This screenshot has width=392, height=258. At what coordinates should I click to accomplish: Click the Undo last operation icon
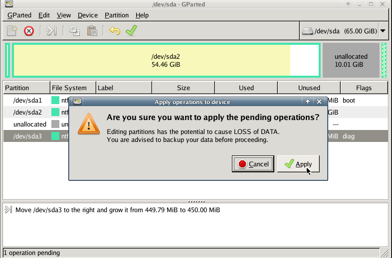115,31
